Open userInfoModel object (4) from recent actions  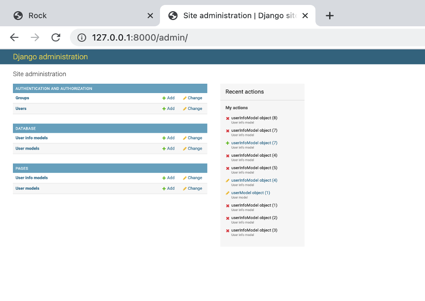[254, 180]
